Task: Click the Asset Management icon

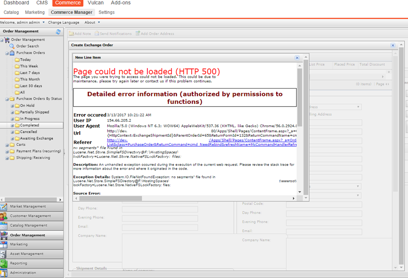Action: pyautogui.click(x=4, y=254)
